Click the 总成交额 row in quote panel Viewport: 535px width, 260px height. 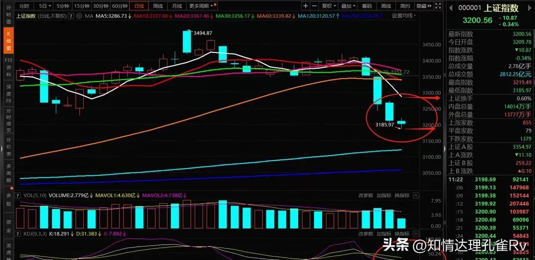pyautogui.click(x=489, y=74)
